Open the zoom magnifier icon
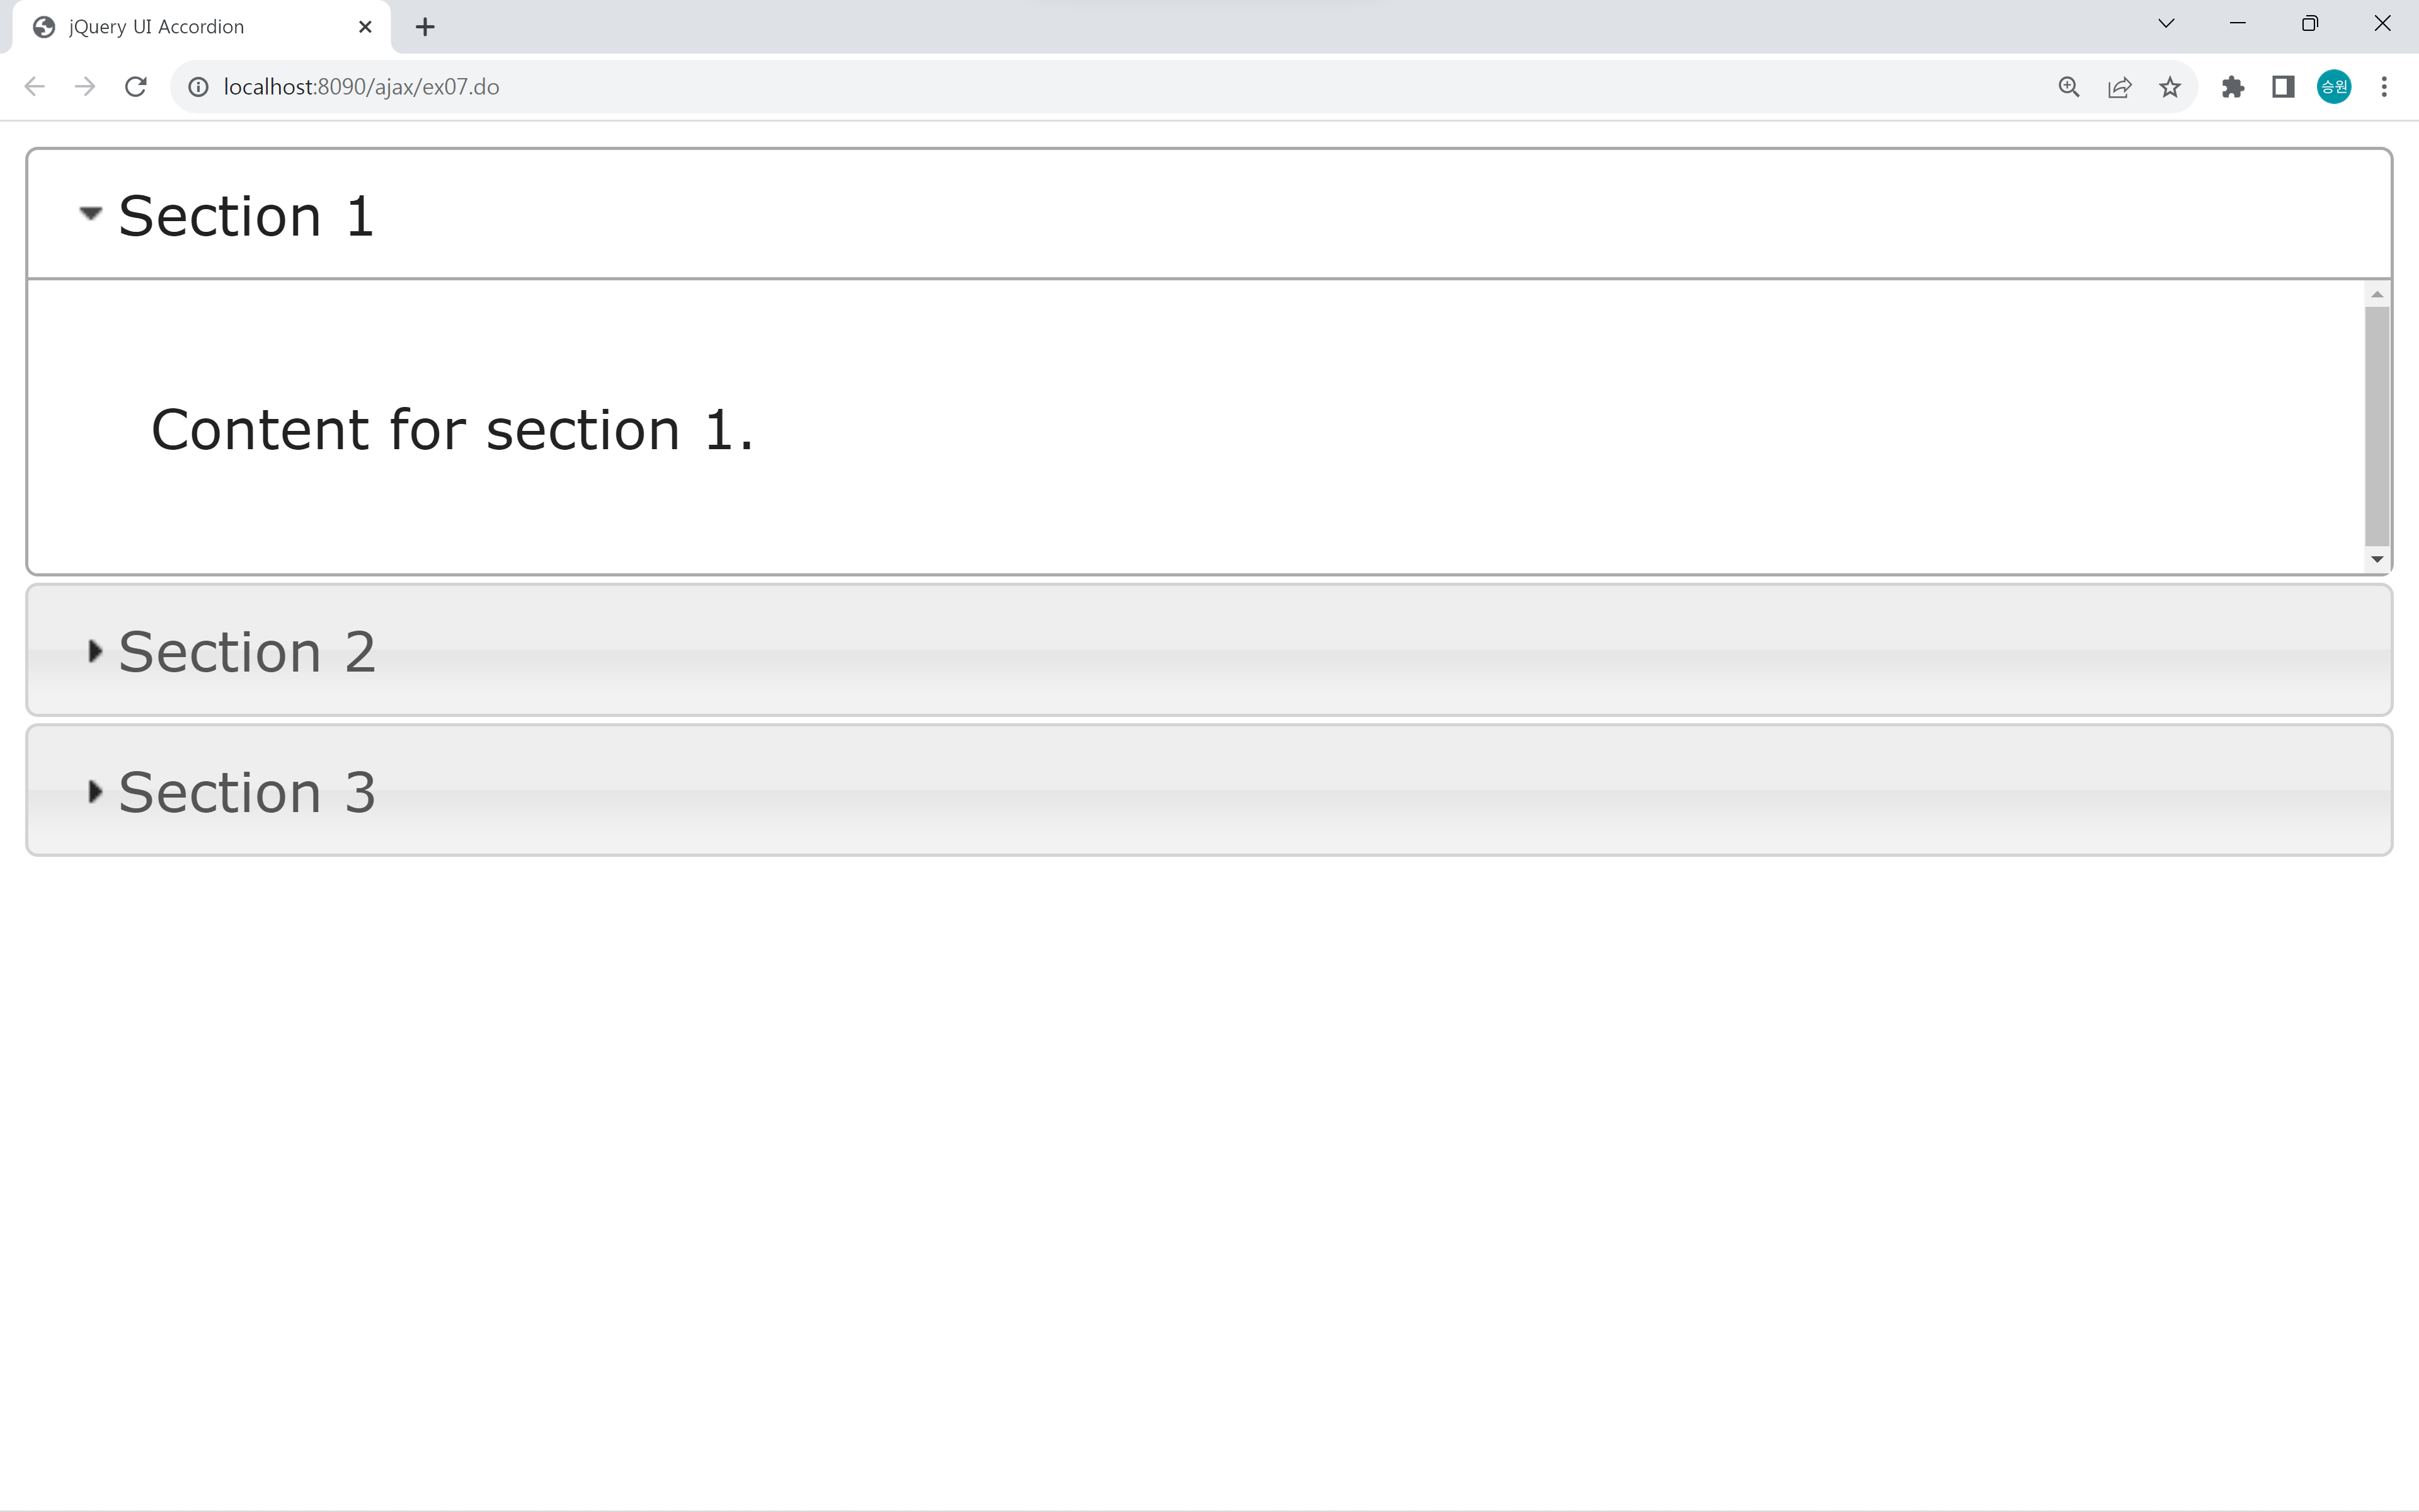The height and width of the screenshot is (1512, 2419). [x=2069, y=87]
